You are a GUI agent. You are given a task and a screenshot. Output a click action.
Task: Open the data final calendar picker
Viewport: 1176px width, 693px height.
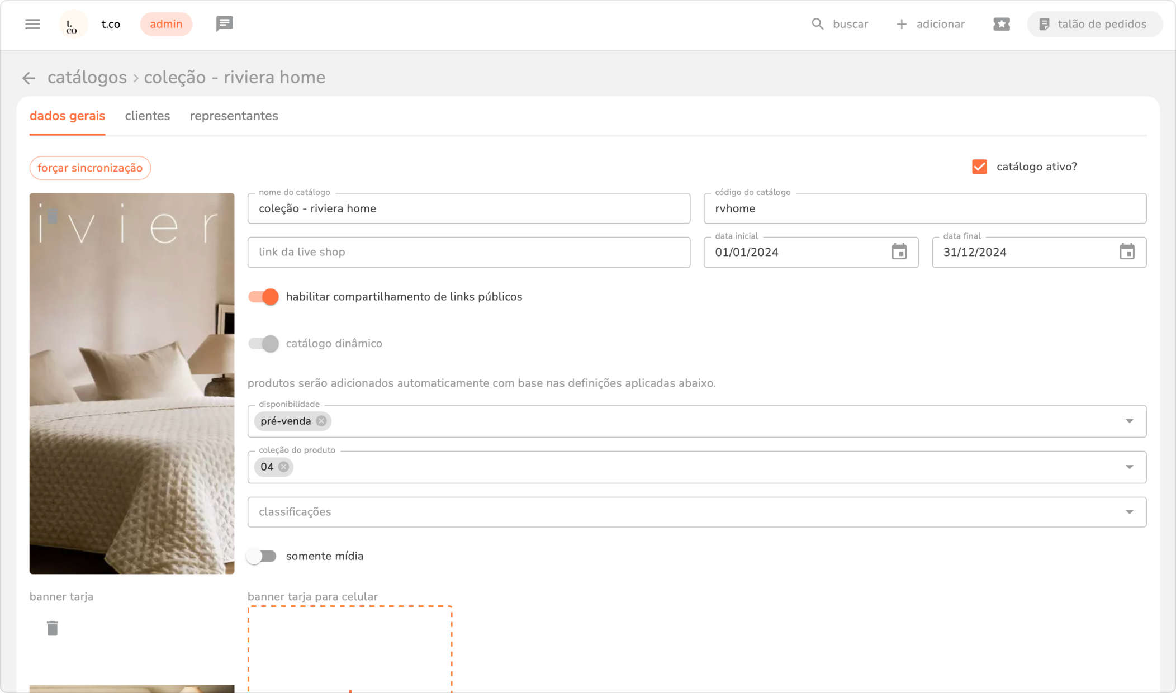[1127, 252]
